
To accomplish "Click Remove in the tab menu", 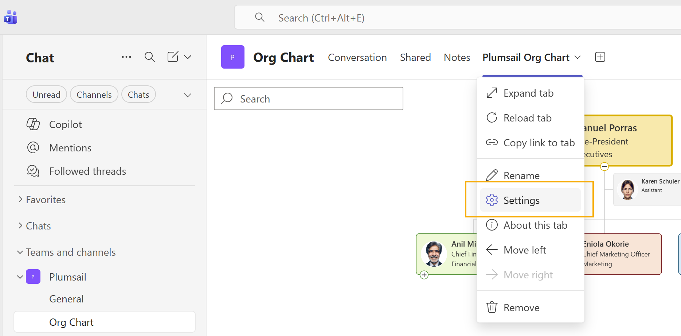I will [x=521, y=307].
